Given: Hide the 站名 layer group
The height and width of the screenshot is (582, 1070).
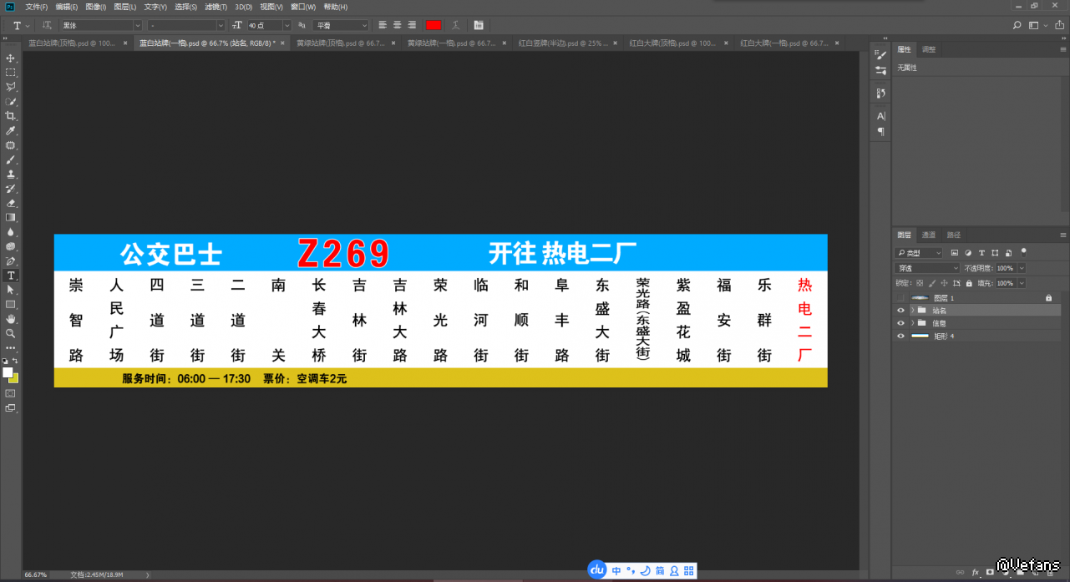Looking at the screenshot, I should pos(900,311).
